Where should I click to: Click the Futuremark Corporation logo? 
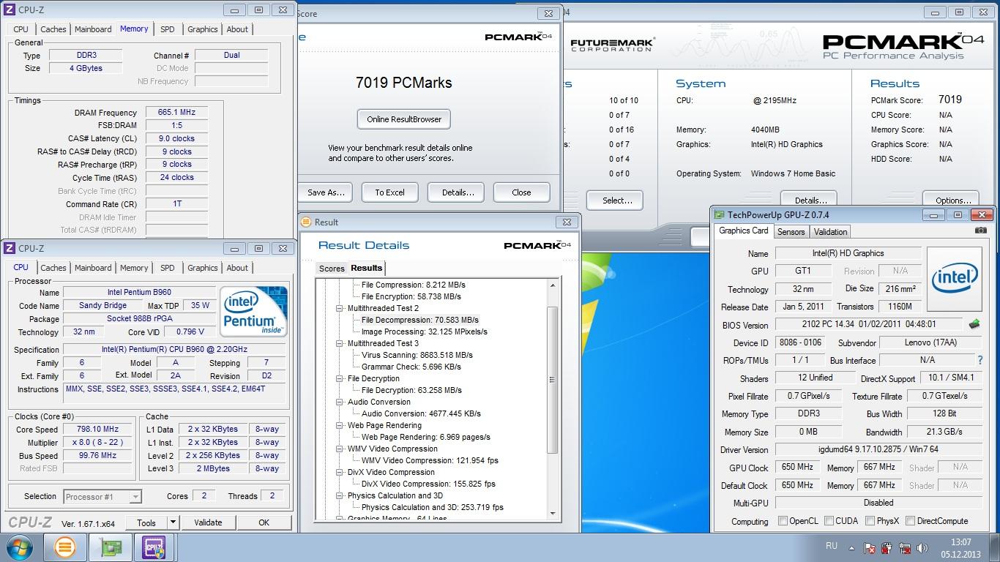pyautogui.click(x=612, y=45)
